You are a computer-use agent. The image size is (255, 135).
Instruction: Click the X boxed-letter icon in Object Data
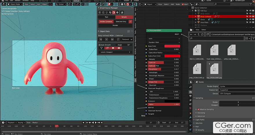(x=107, y=39)
